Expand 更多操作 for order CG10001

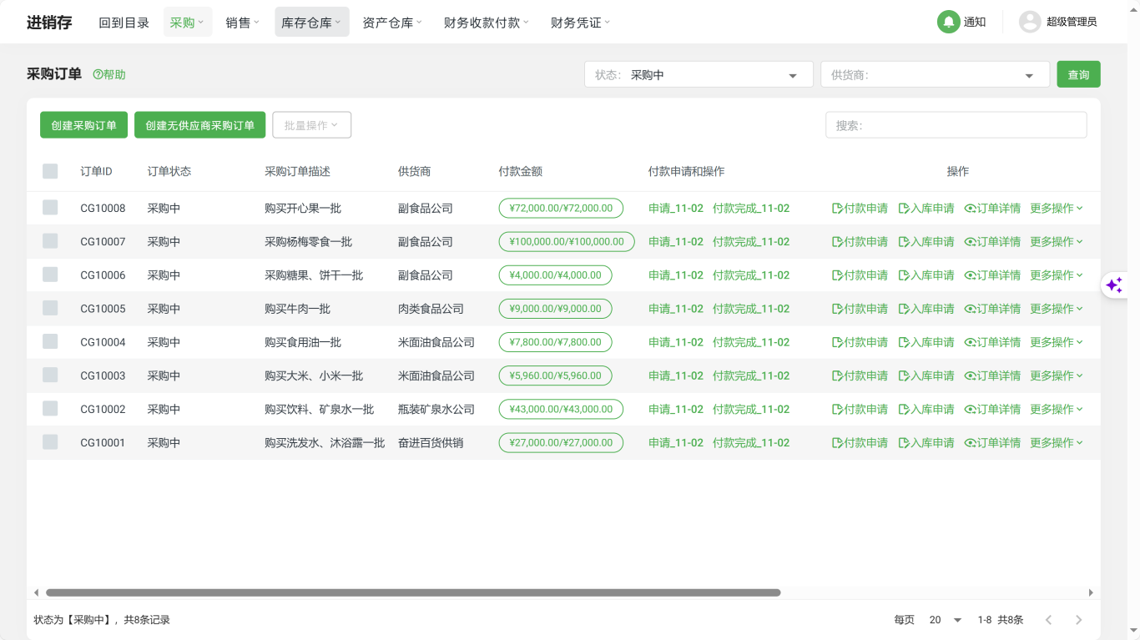(x=1057, y=443)
